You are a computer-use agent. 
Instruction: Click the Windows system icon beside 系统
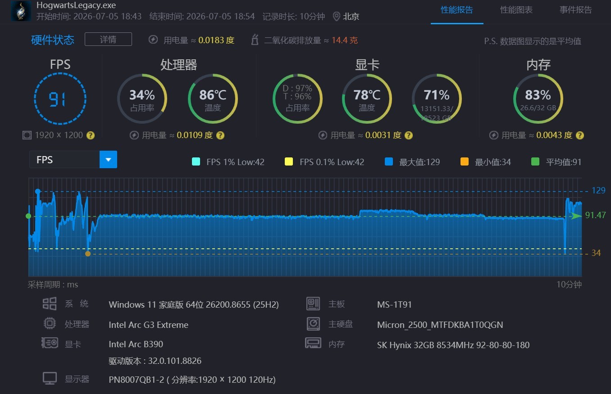click(50, 304)
